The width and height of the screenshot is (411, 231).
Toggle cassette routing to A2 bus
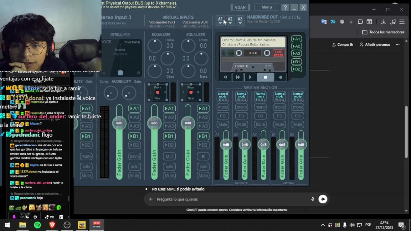[x=296, y=46]
